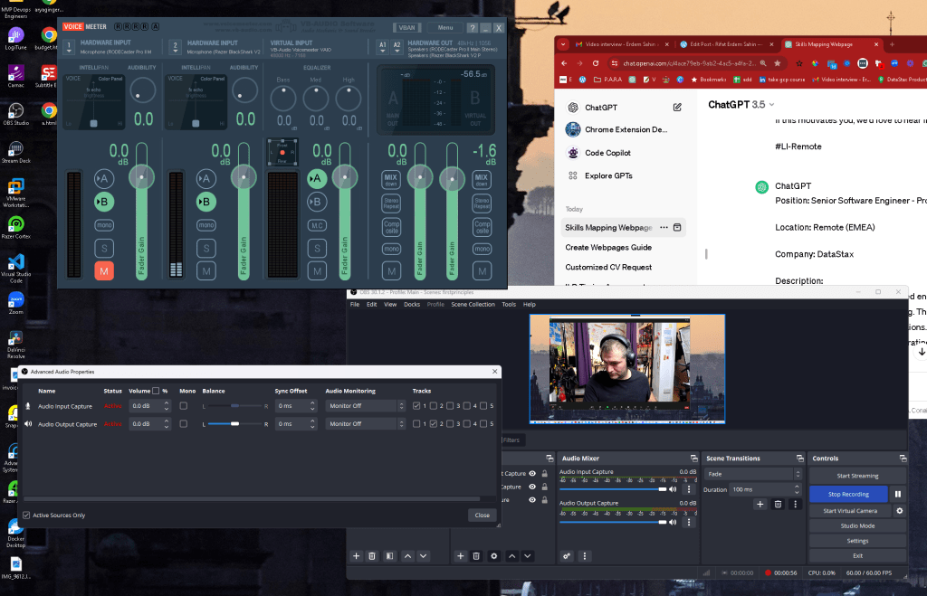Select hardware input 2 device dropdown in Voicemeeter

click(x=175, y=47)
